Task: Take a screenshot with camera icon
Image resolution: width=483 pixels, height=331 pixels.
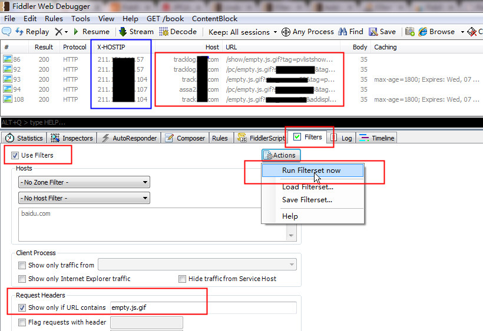Action: (x=410, y=31)
